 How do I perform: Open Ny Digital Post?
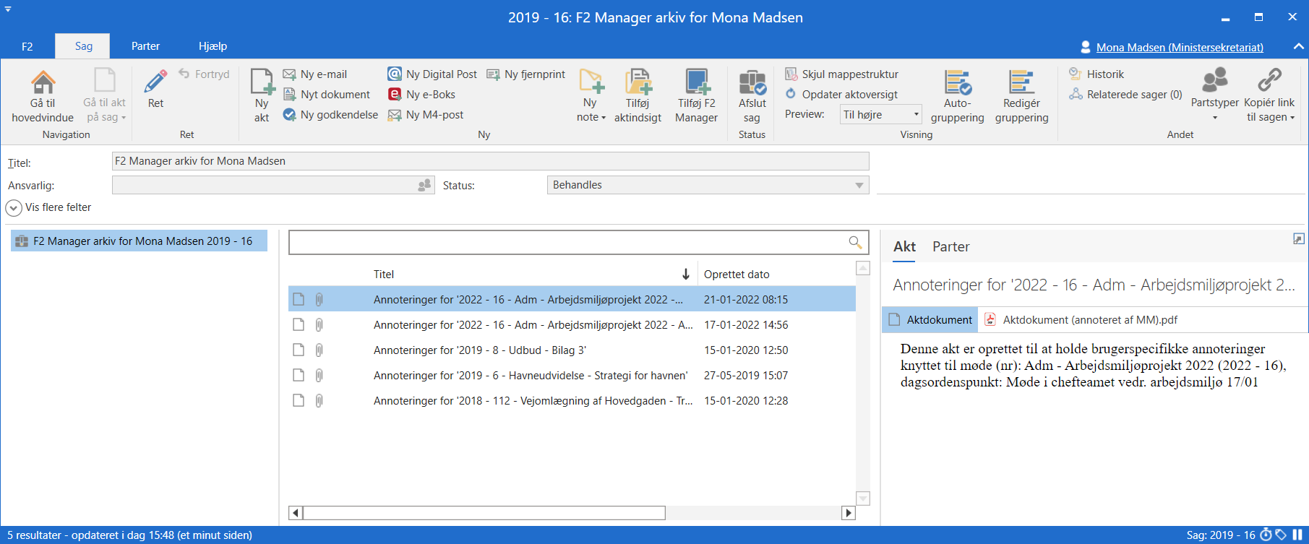pos(432,74)
